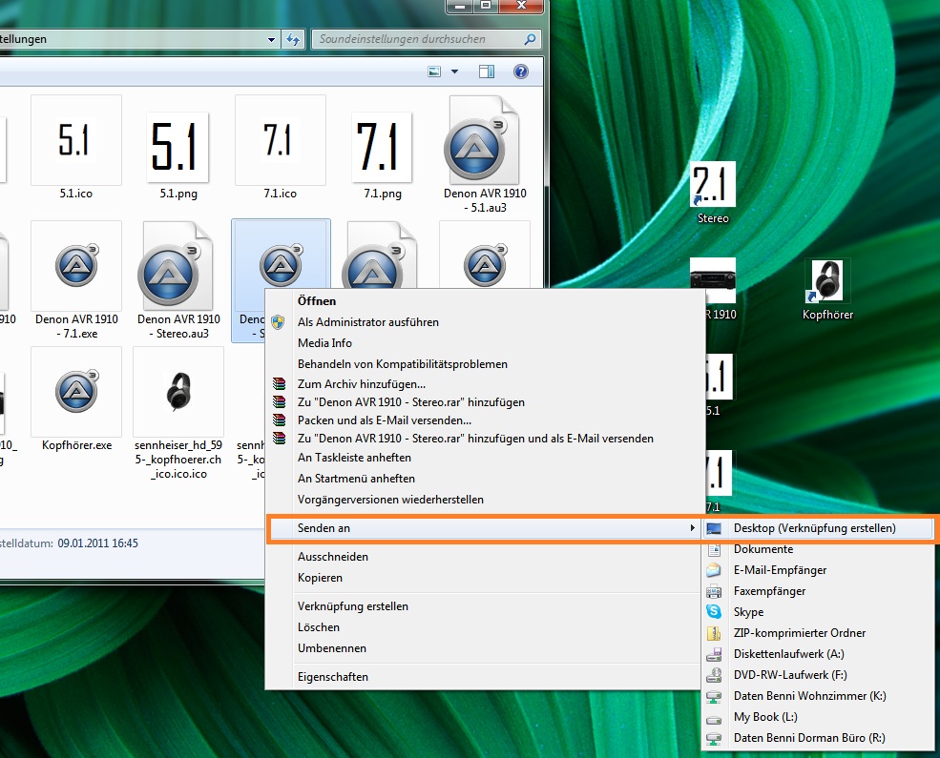The width and height of the screenshot is (940, 758).
Task: Click in Soundeinstellungen durchsuchen search field
Action: pos(427,39)
